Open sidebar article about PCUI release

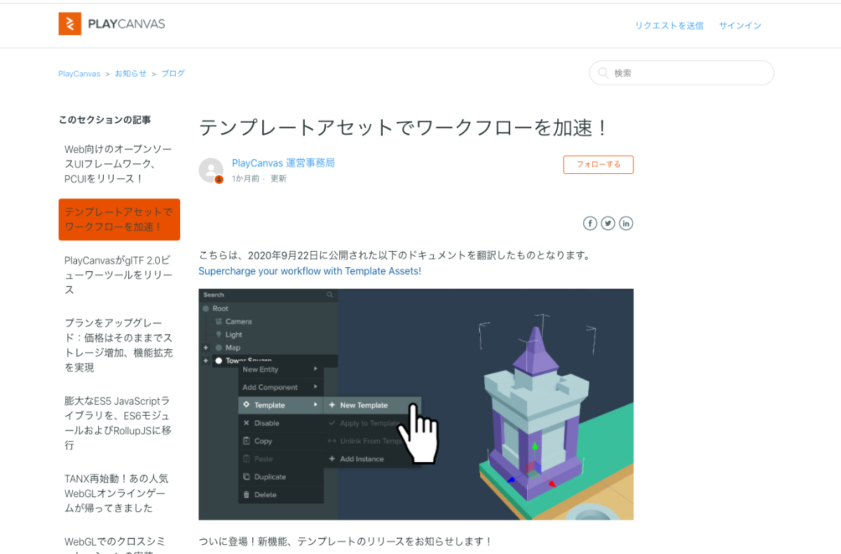pos(118,164)
